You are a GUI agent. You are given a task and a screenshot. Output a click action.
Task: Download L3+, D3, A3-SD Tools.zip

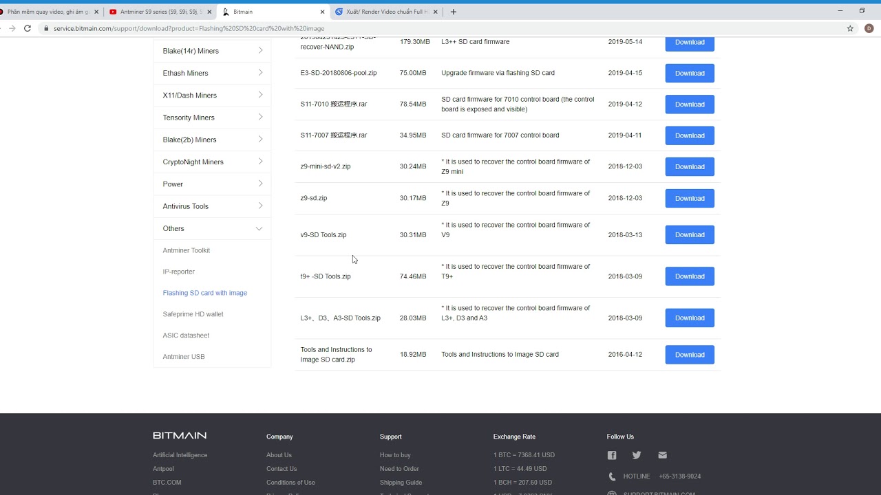[690, 318]
